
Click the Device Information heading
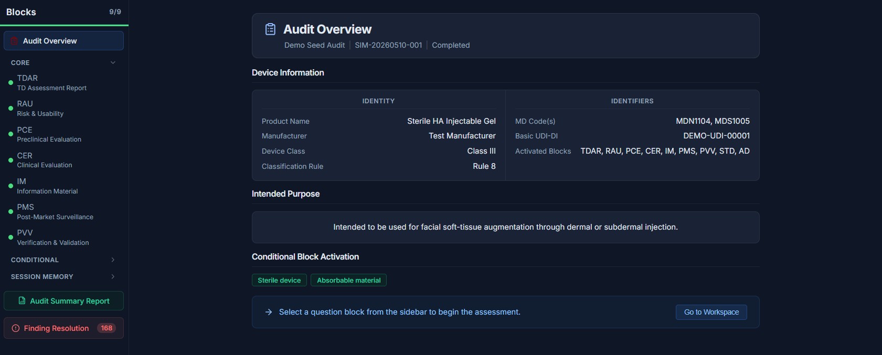[x=288, y=73]
